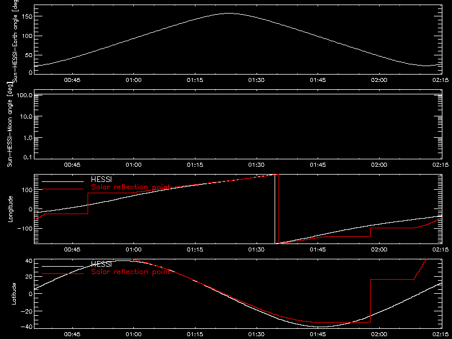
Task: Pick 01:30 under the Earth angle plot
Action: tap(257, 80)
